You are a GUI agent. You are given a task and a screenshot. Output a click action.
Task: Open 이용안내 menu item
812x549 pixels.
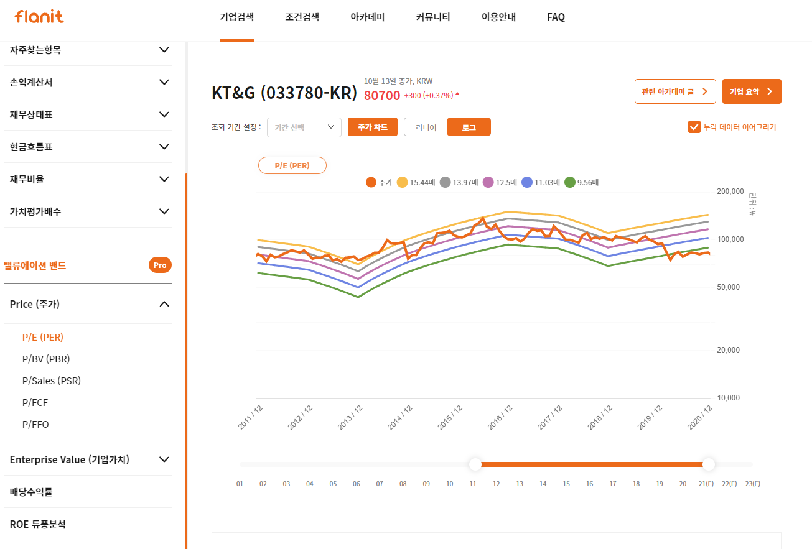click(498, 17)
